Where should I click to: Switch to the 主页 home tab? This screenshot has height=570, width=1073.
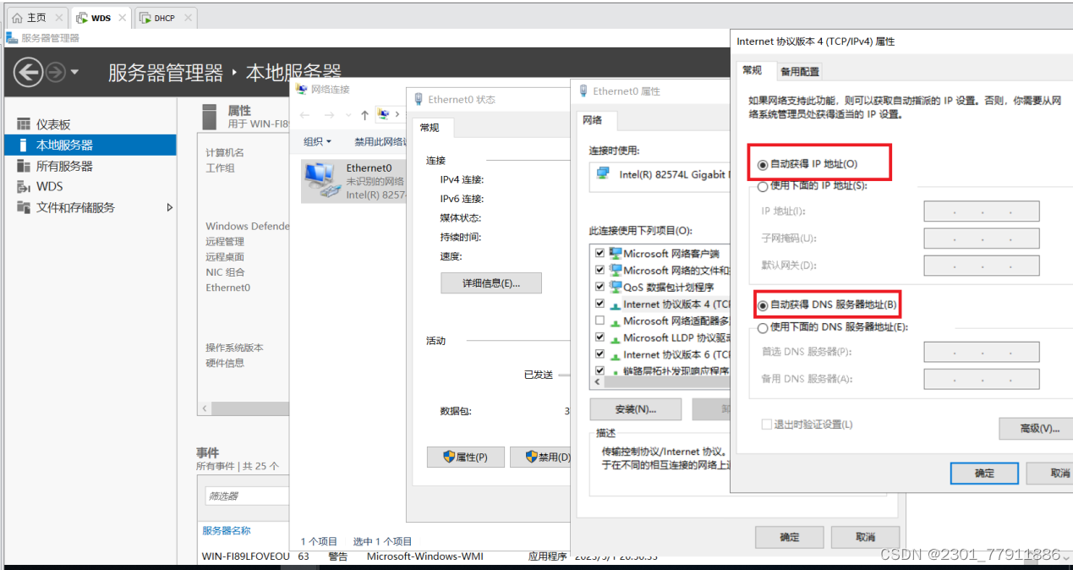[36, 18]
